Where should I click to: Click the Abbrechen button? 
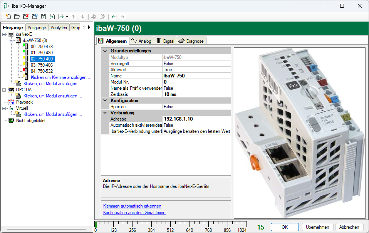tap(349, 227)
